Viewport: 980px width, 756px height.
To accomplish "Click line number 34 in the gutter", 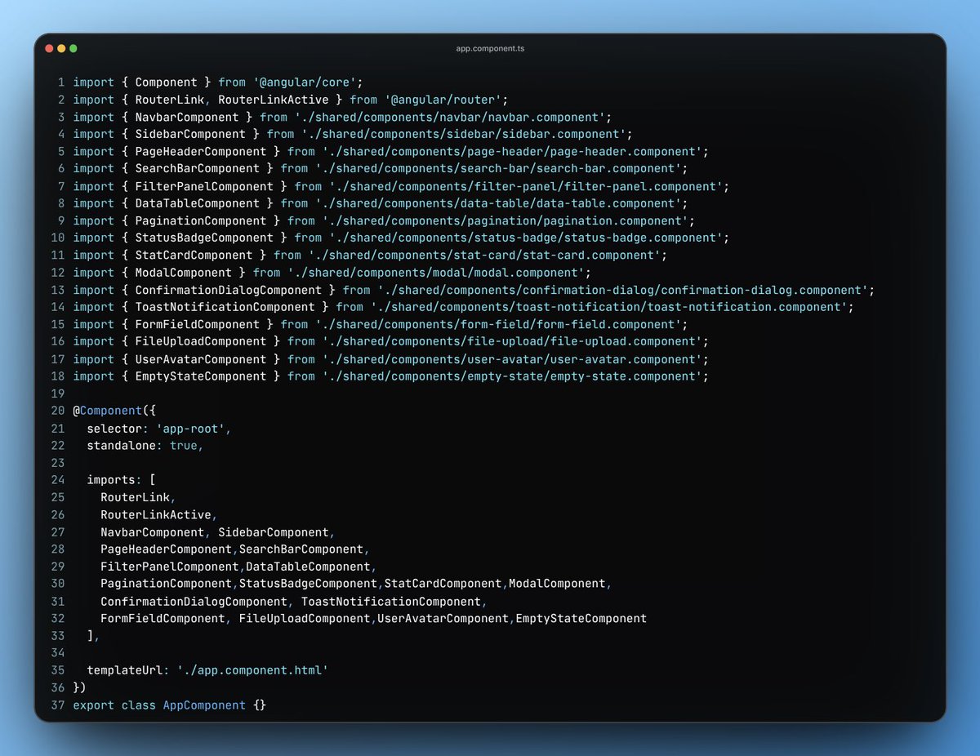I will click(57, 653).
